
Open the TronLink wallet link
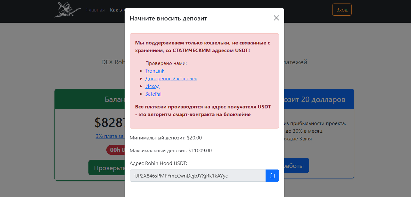155,71
